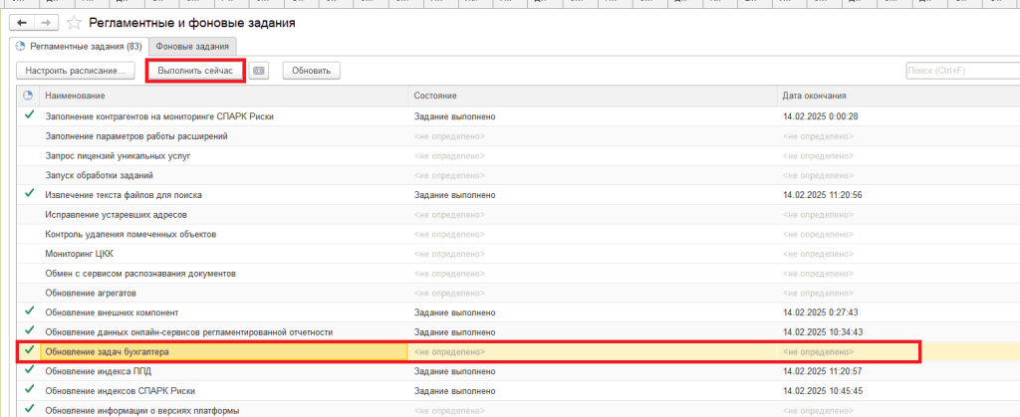The height and width of the screenshot is (417, 1020).
Task: Click green checkmark of Извлечение текста файлов row
Action: 29,193
